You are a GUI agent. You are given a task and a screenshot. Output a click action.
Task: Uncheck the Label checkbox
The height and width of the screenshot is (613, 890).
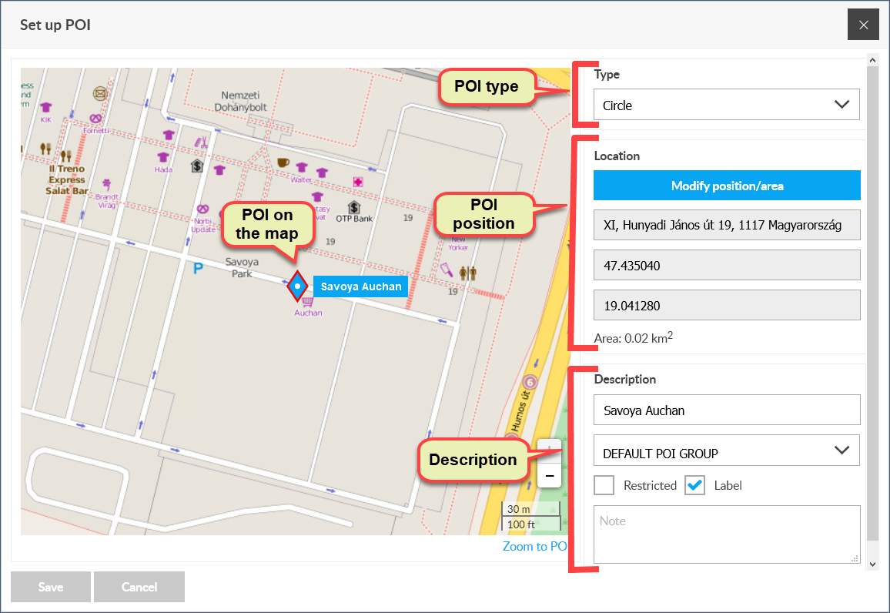pyautogui.click(x=694, y=485)
